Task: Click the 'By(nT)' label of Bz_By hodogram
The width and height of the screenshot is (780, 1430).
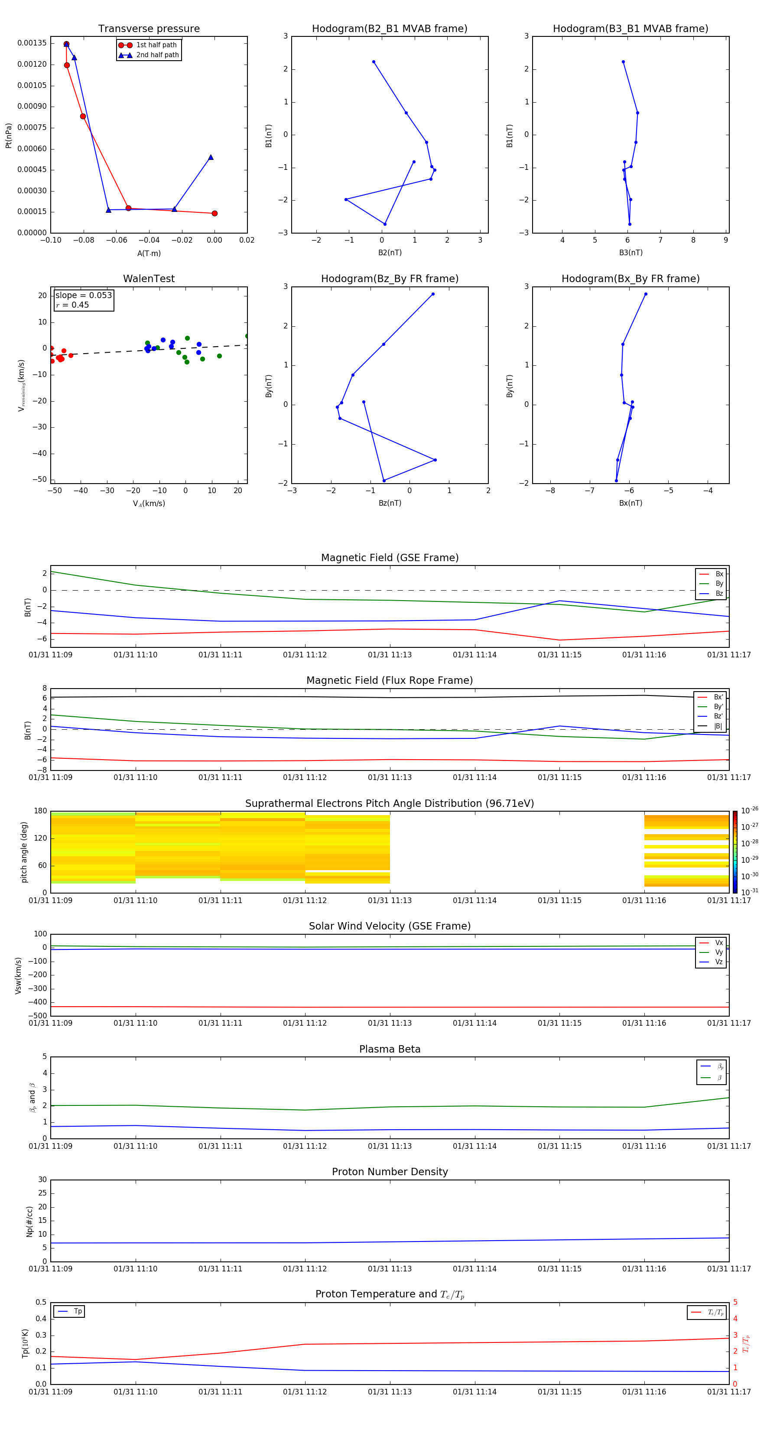Action: (x=268, y=386)
